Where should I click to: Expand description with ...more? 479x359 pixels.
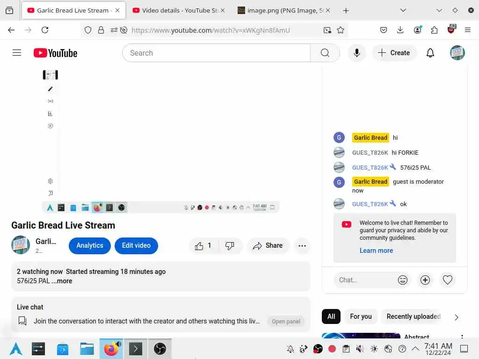[62, 281]
